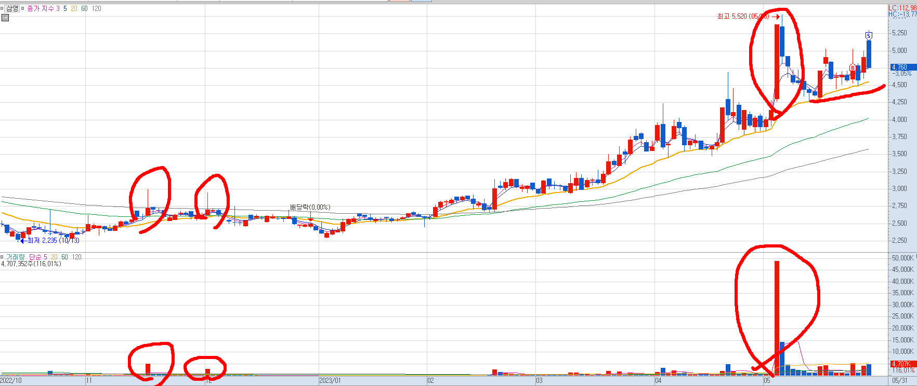The height and width of the screenshot is (386, 917).
Task: Select the blue 5-period price average label
Action: [x=65, y=9]
